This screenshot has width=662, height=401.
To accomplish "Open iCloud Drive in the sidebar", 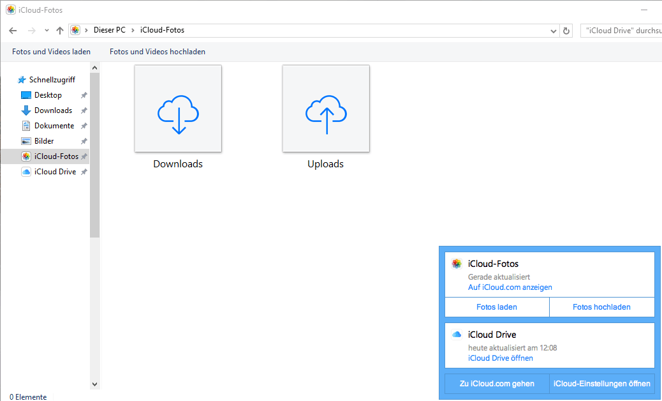I will pos(55,172).
